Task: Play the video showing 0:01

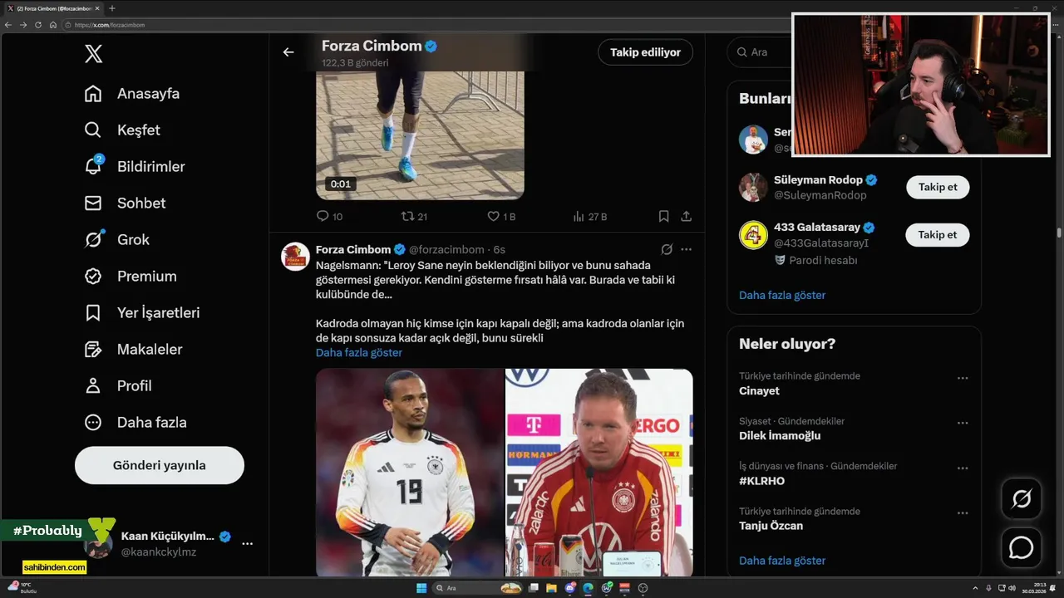Action: pyautogui.click(x=420, y=135)
